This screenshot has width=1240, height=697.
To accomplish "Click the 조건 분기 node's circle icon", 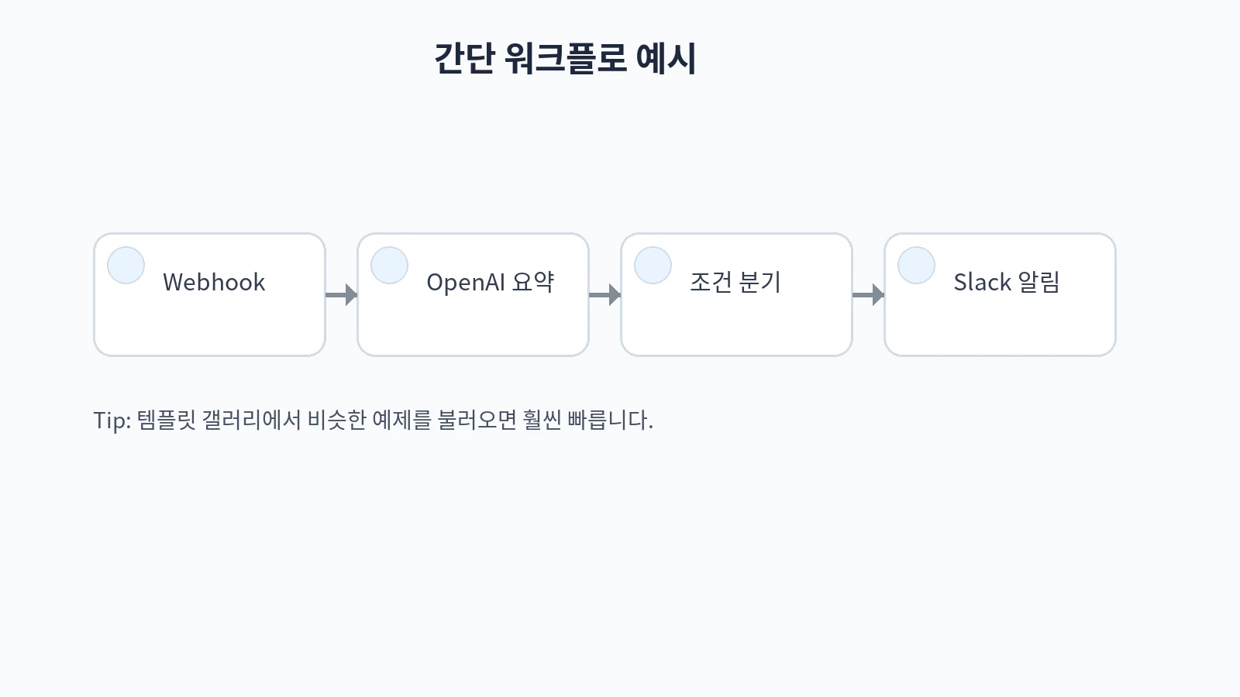I will [x=653, y=266].
